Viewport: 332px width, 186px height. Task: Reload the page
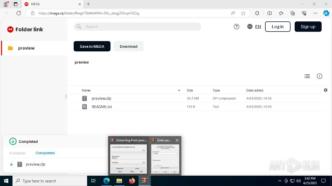pyautogui.click(x=19, y=13)
